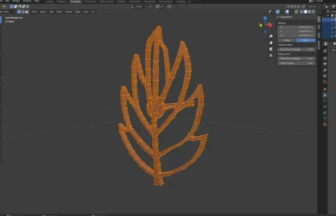Open the Mesh menu
This screenshot has width=336, height=216.
coord(59,12)
